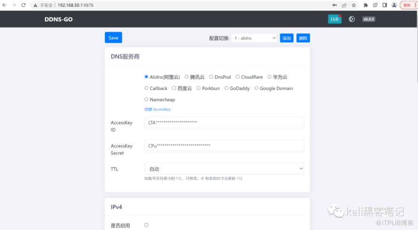Click the AccessKey ID input field

tap(224, 123)
